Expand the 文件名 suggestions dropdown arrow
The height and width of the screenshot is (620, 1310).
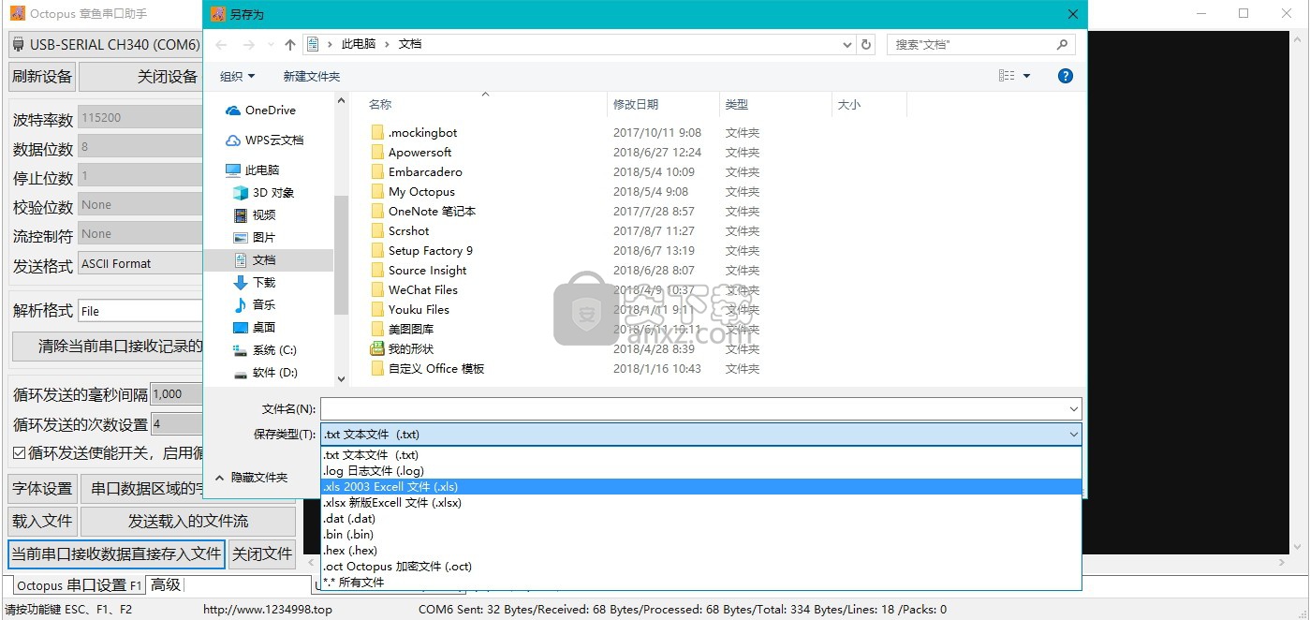[1073, 408]
